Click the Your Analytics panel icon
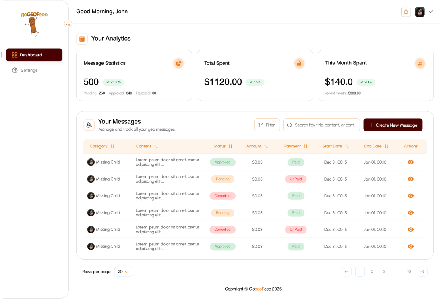 click(82, 39)
